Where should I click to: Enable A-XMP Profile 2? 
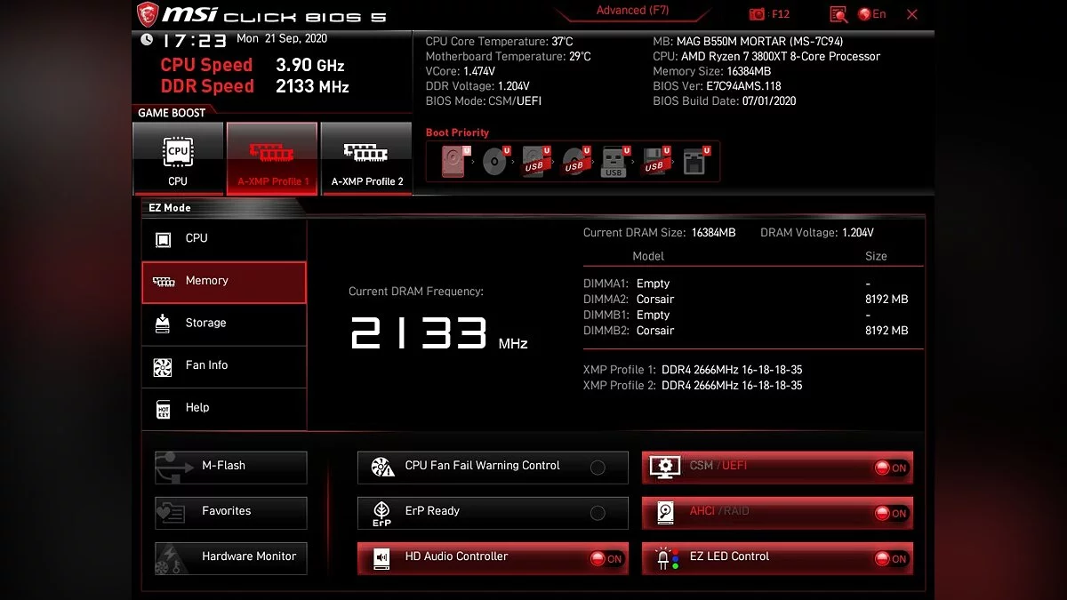click(366, 159)
